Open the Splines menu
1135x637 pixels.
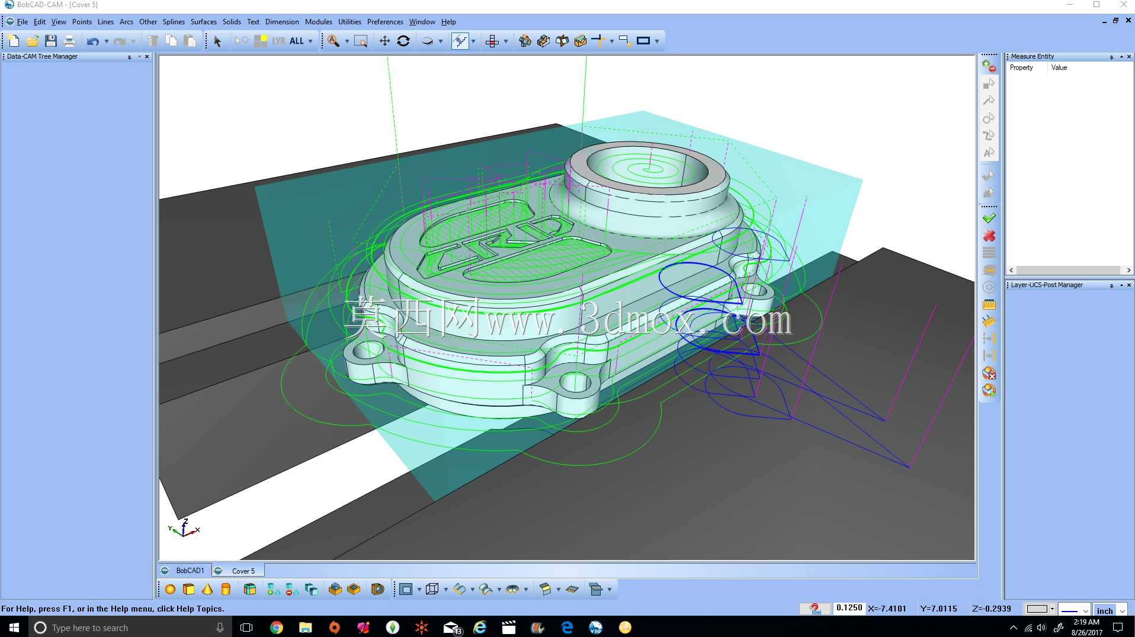(174, 22)
